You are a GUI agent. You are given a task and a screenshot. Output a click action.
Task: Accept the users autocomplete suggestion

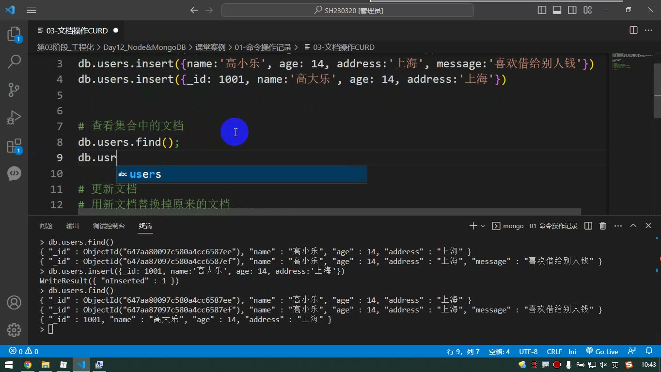pos(241,174)
